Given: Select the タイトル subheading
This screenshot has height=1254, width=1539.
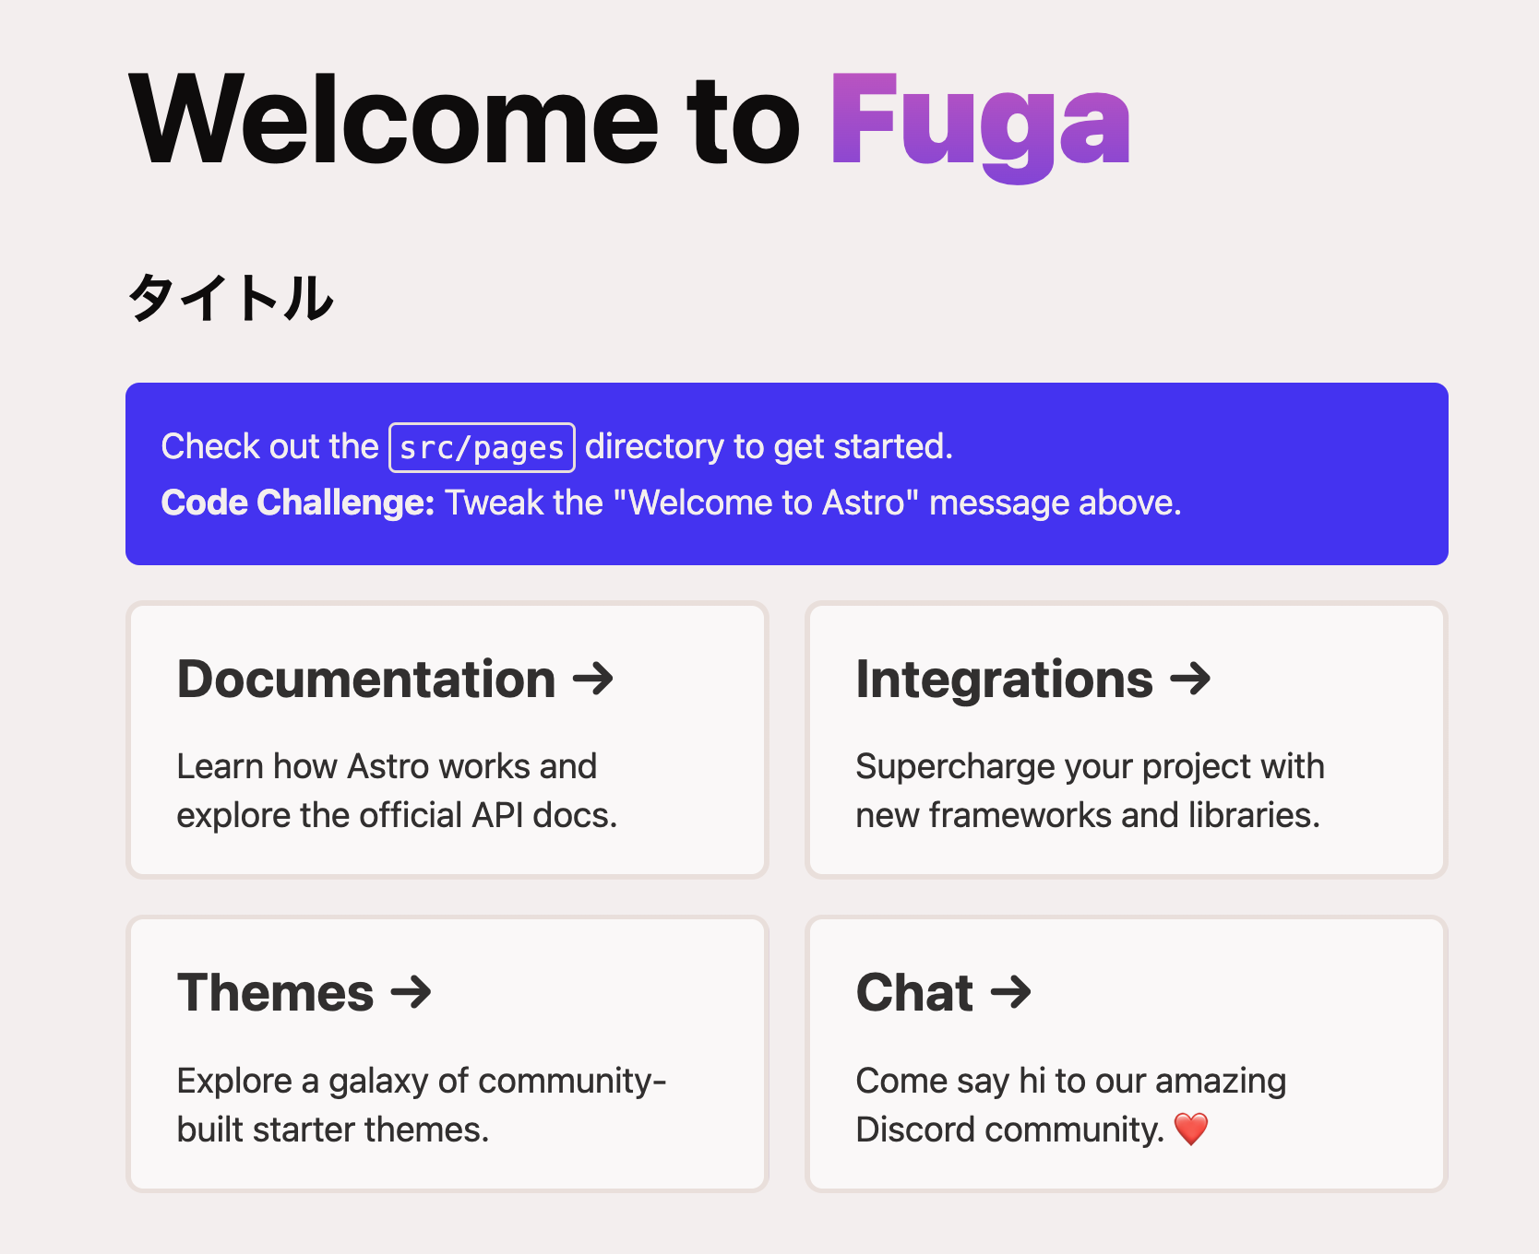Looking at the screenshot, I should 231,297.
